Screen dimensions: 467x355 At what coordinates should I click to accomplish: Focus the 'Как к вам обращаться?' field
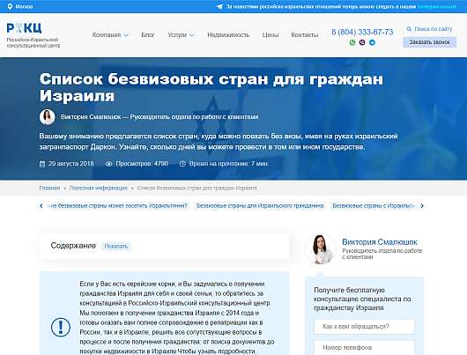tap(364, 327)
